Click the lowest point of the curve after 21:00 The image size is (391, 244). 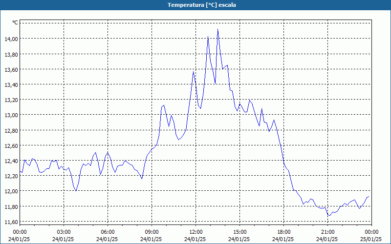pos(329,216)
